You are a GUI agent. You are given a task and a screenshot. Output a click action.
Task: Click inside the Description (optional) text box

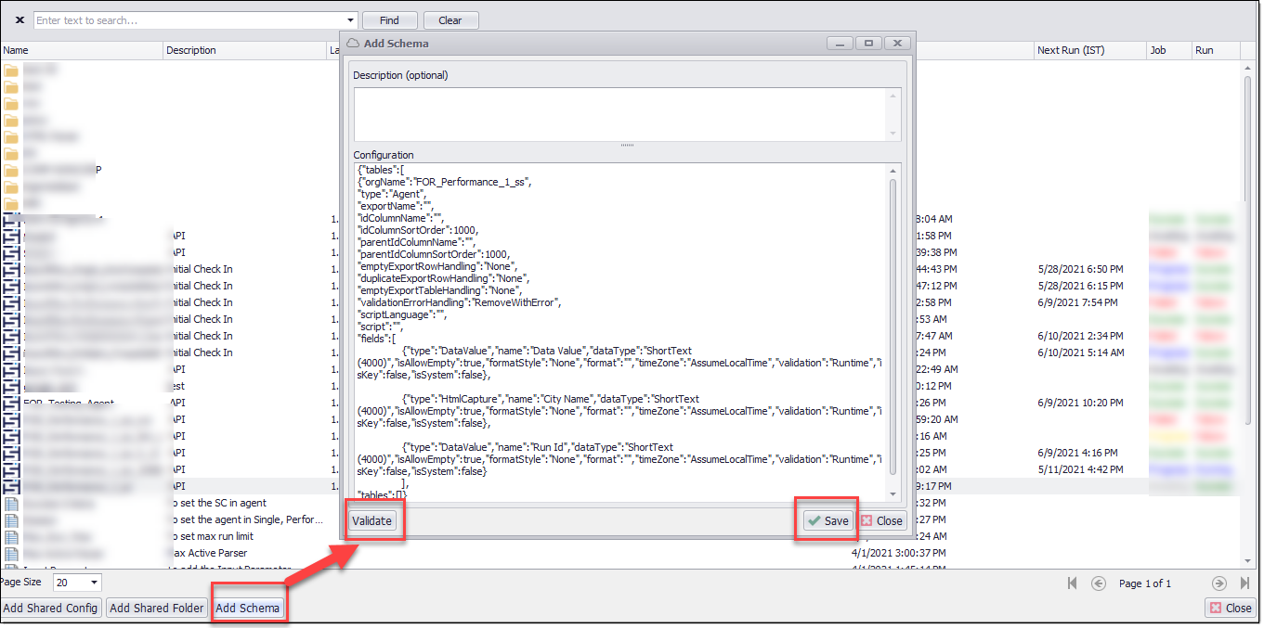tap(622, 114)
